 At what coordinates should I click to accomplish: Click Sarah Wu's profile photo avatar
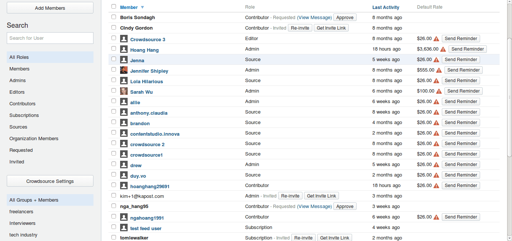[124, 91]
